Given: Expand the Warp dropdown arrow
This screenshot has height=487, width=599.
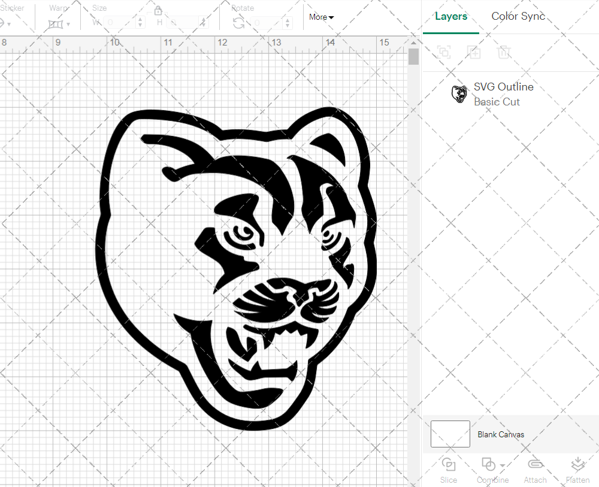Looking at the screenshot, I should (69, 24).
